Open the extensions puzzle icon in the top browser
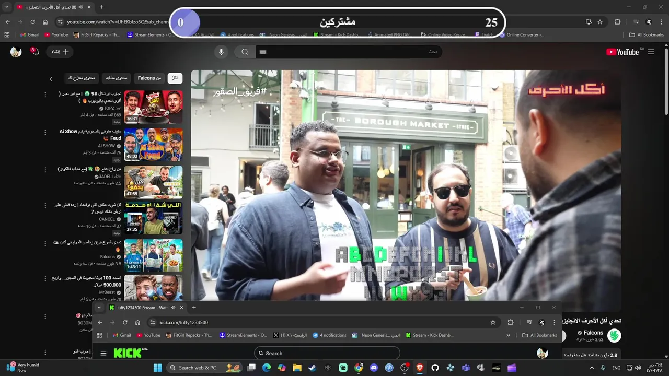 pyautogui.click(x=617, y=22)
